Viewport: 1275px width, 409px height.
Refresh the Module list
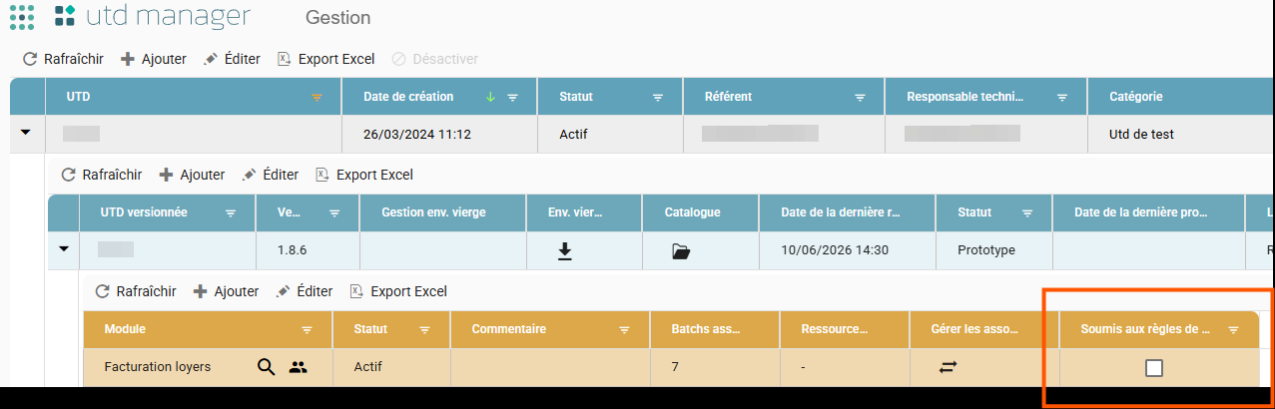[135, 291]
